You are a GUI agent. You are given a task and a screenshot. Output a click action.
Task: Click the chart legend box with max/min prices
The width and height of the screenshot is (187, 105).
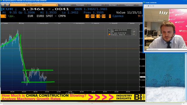click(x=122, y=32)
